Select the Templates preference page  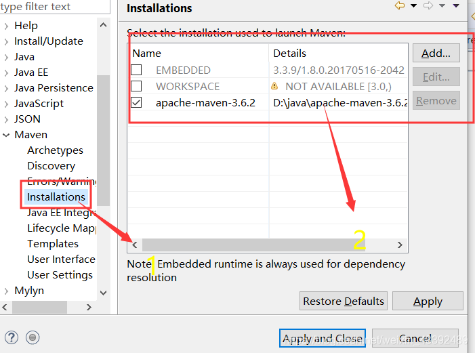coord(53,244)
